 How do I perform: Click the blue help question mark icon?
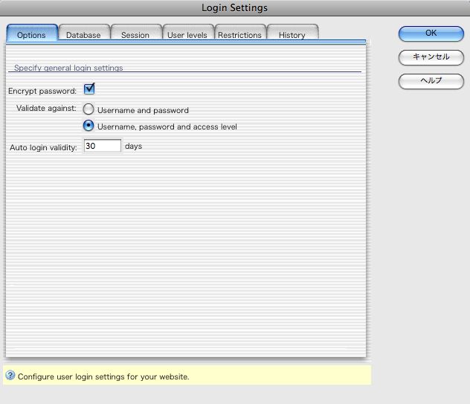pyautogui.click(x=10, y=376)
